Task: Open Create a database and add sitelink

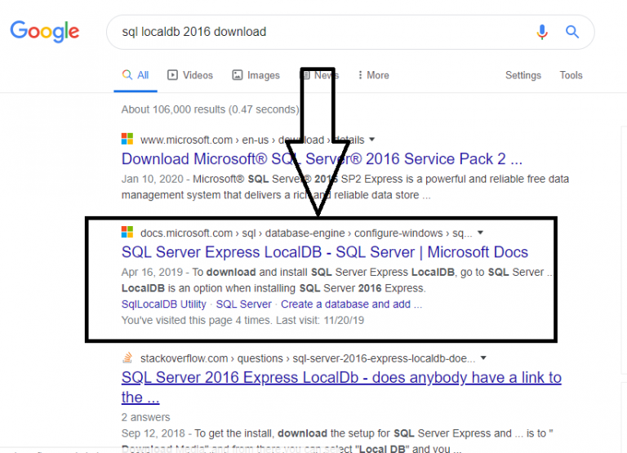Action: (x=352, y=304)
